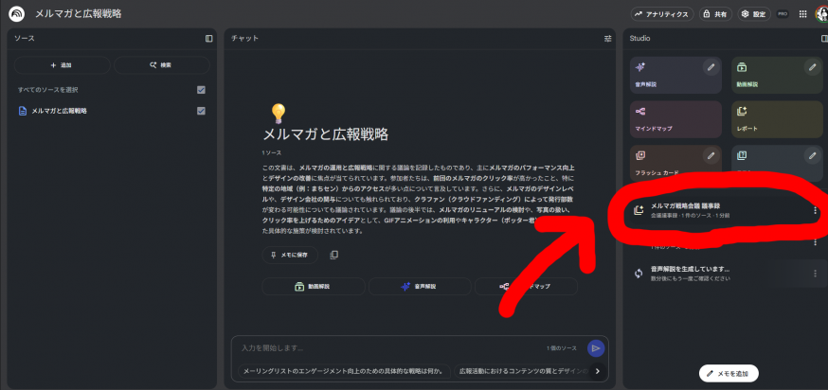828x390 pixels.
Task: Uncheck the メルマガと広報戦略 source checkbox
Action: point(201,111)
